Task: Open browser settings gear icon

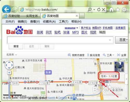Action: pyautogui.click(x=124, y=9)
